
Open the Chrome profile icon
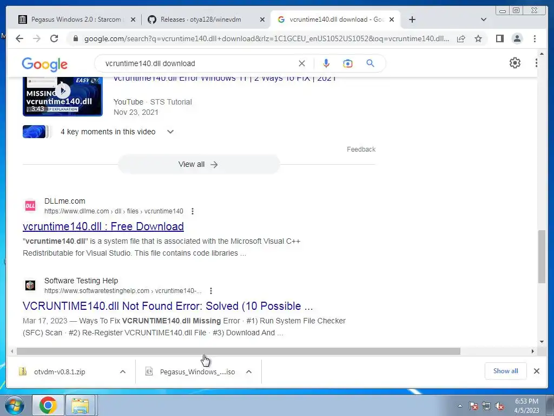click(517, 38)
